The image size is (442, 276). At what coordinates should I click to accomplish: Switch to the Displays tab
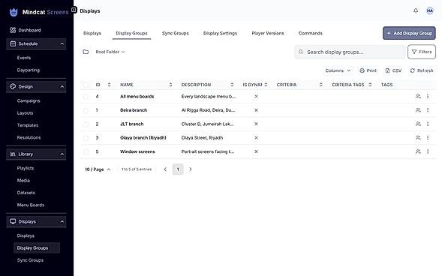pos(92,33)
